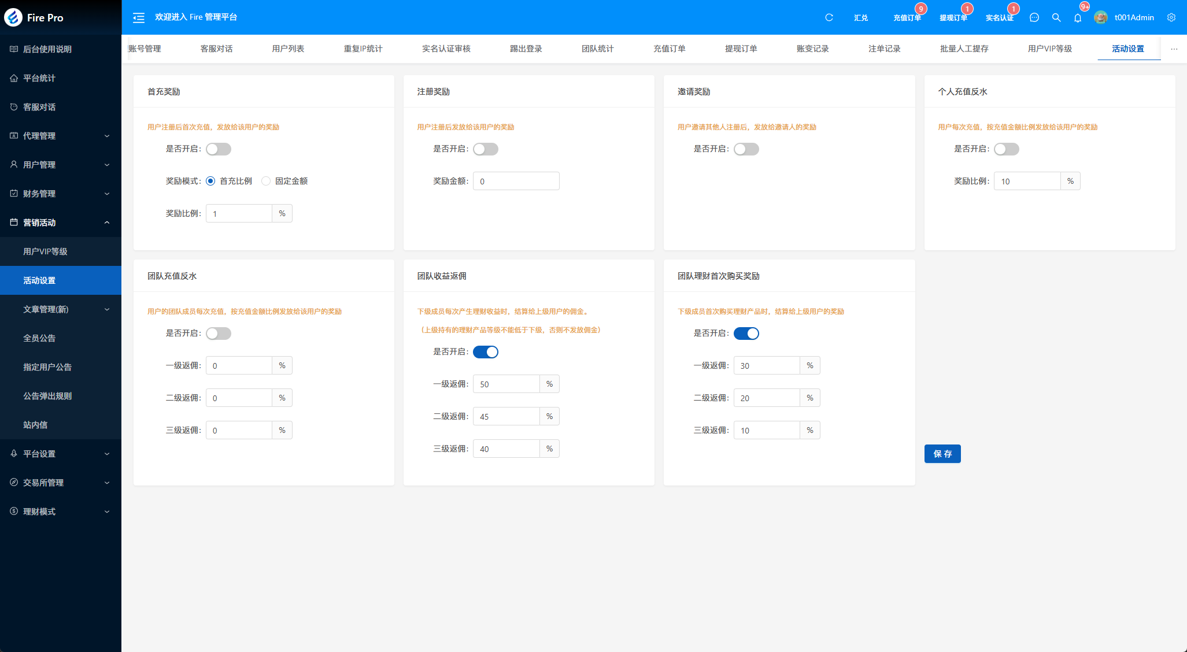The image size is (1187, 652).
Task: Enable the 首充奖励 switch
Action: pyautogui.click(x=219, y=149)
